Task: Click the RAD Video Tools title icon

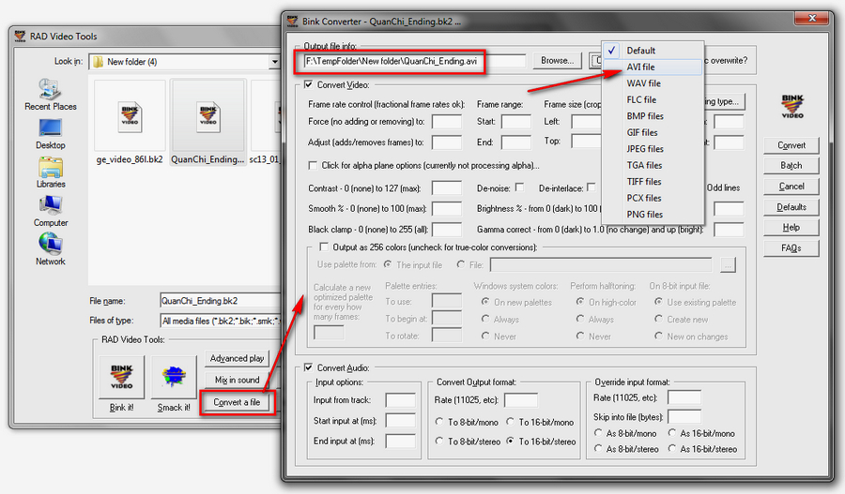Action: click(x=20, y=36)
